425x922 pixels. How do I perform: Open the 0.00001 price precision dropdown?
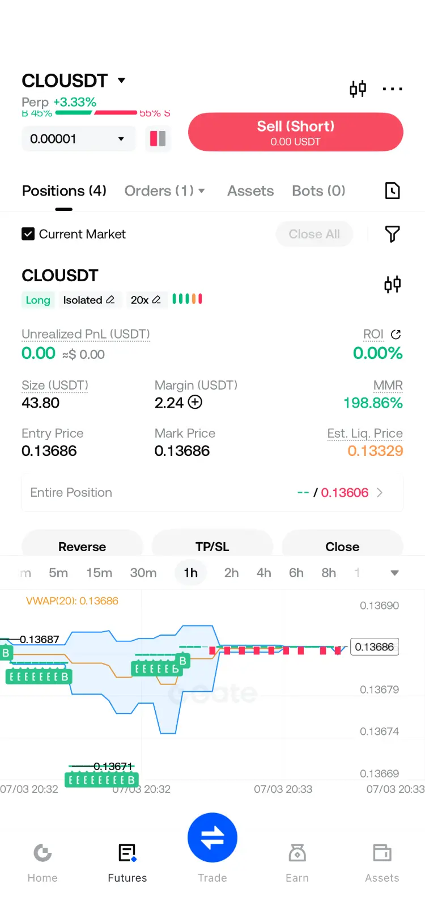coord(79,139)
